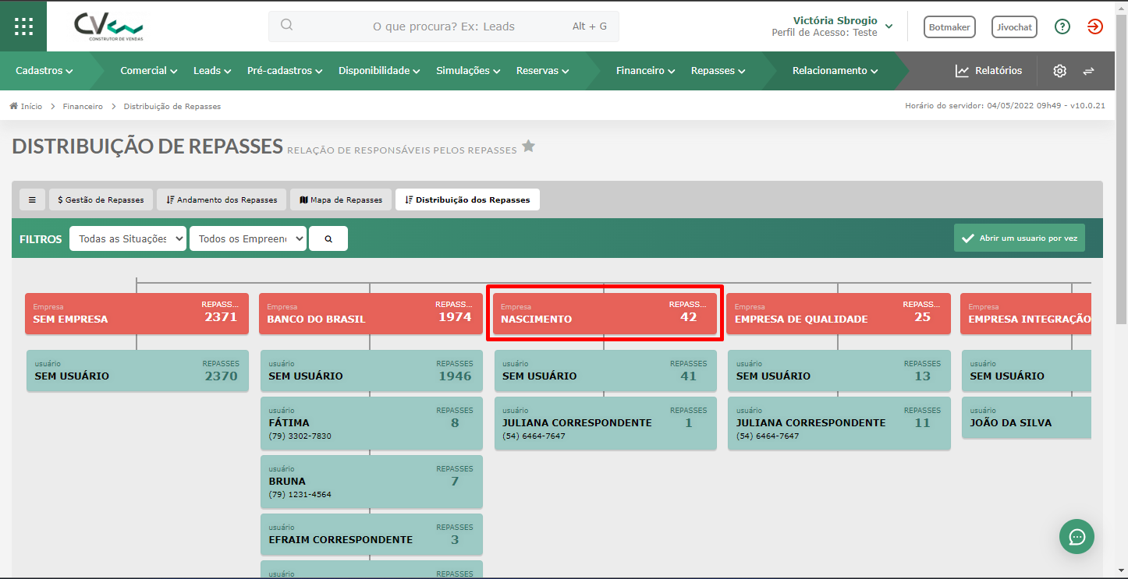Screen dimensions: 1128x579
Task: Open the Todos os Empreendimentos filter dropdown
Action: 248,238
